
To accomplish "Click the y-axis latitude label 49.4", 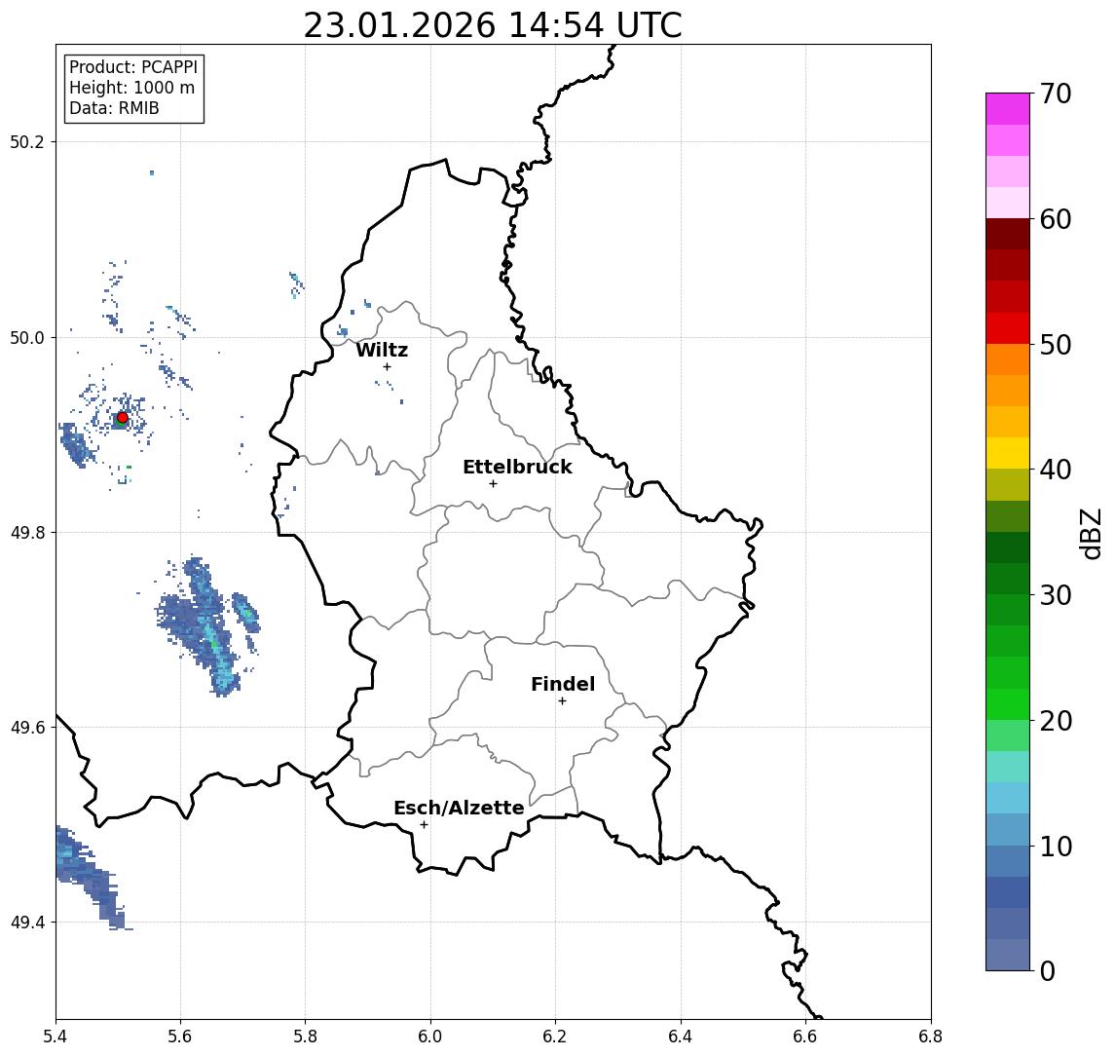I will tap(27, 923).
